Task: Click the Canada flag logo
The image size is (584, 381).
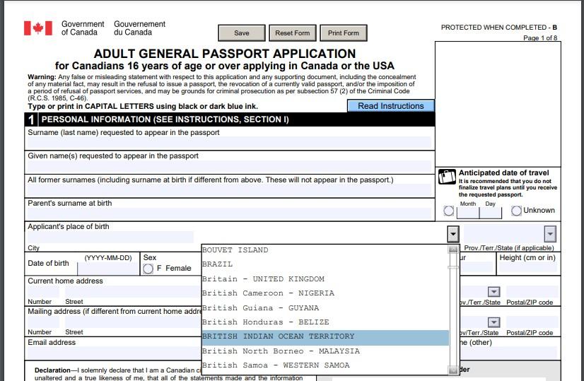Action: pos(38,28)
